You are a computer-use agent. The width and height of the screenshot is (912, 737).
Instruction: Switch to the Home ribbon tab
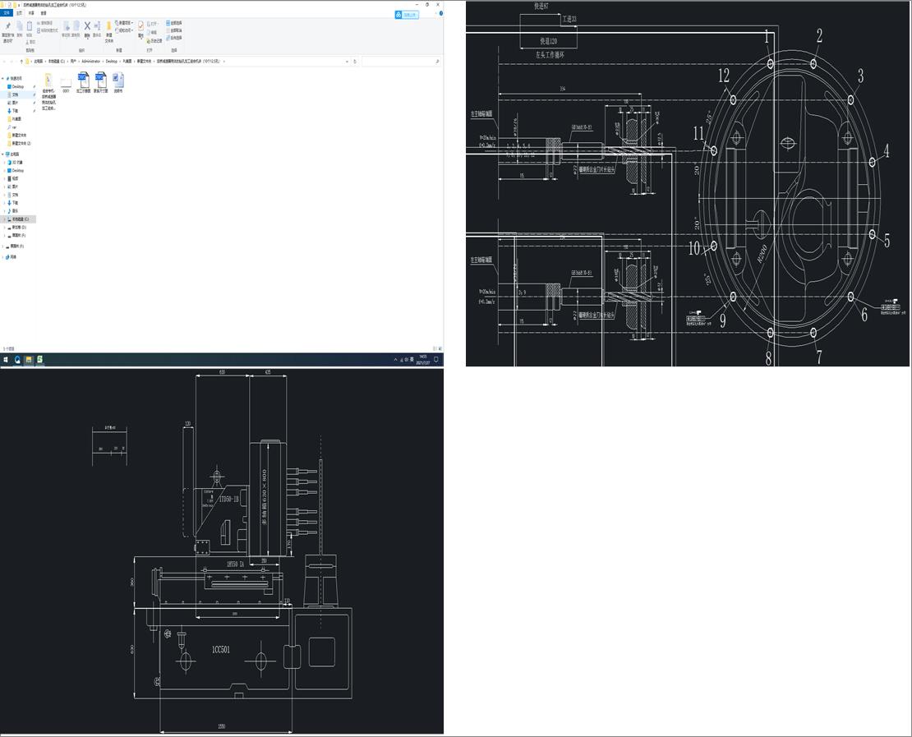tap(19, 13)
